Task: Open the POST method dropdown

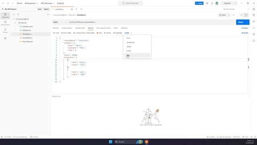Action: click(x=60, y=22)
